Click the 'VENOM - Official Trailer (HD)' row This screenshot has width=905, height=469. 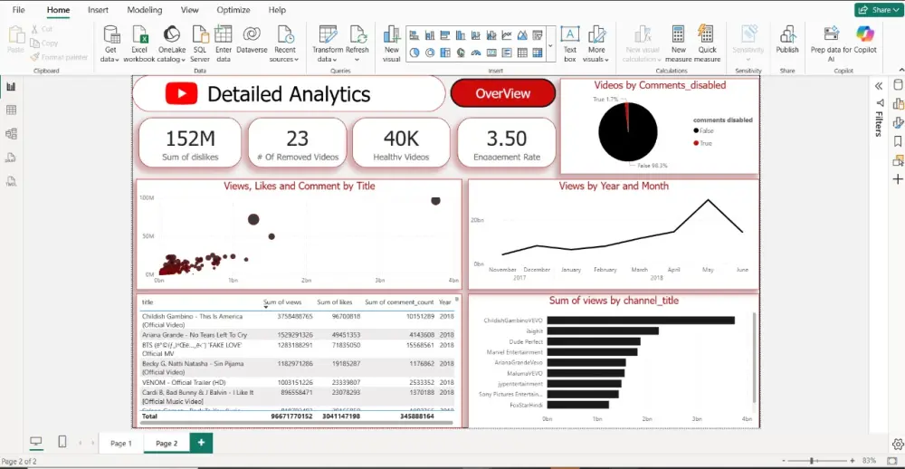pyautogui.click(x=297, y=382)
